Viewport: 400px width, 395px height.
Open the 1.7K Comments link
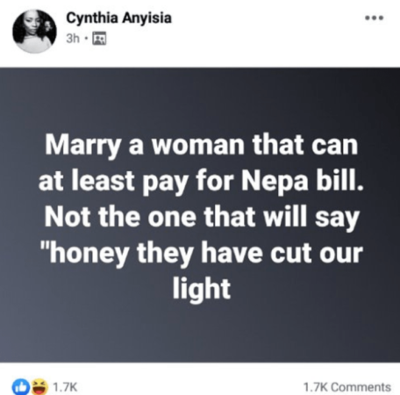coord(347,387)
